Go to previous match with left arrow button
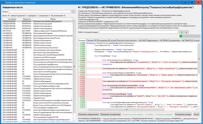 pyautogui.click(x=181, y=32)
